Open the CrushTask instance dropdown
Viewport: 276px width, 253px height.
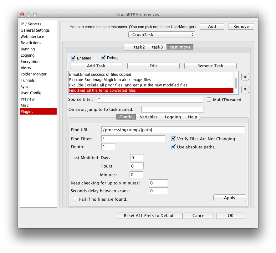pos(161,34)
